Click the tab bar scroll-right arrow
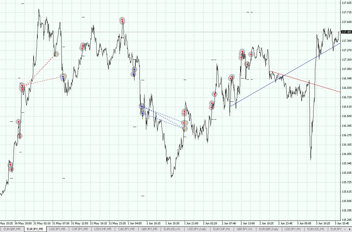The width and height of the screenshot is (352, 232). click(x=349, y=229)
